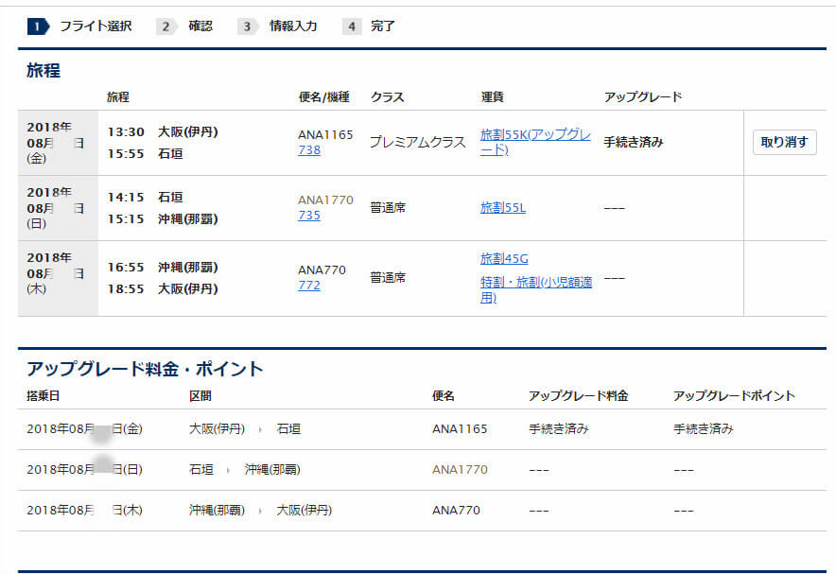Click the アップグレード料金・ポイント section heading
Screen dimensions: 836x574
[145, 369]
